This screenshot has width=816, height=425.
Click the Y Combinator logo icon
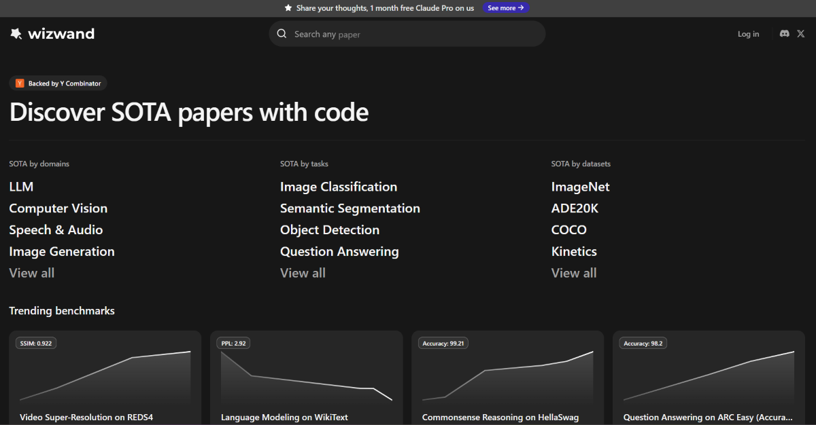(x=20, y=84)
